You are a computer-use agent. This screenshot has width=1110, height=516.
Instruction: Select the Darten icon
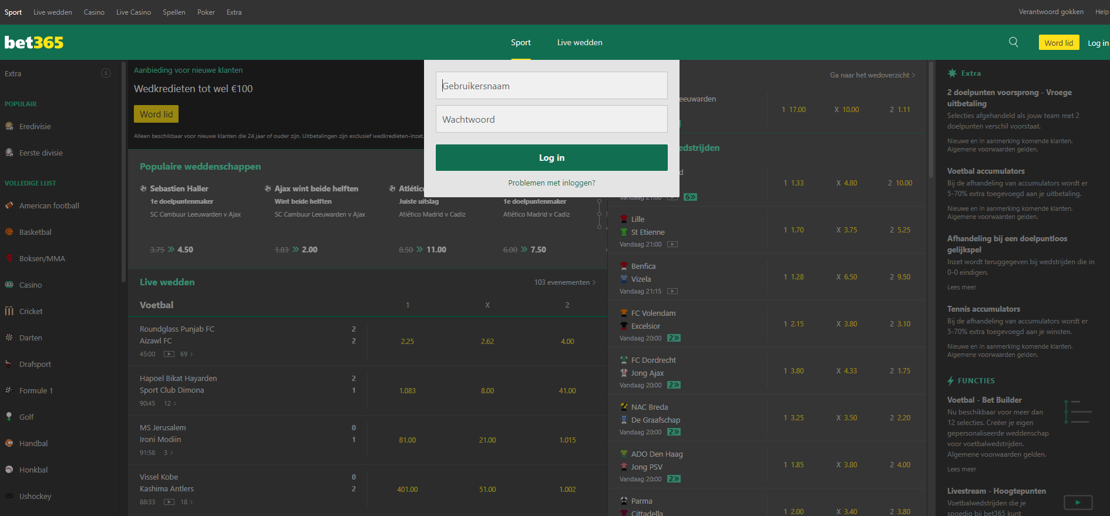[x=9, y=338]
